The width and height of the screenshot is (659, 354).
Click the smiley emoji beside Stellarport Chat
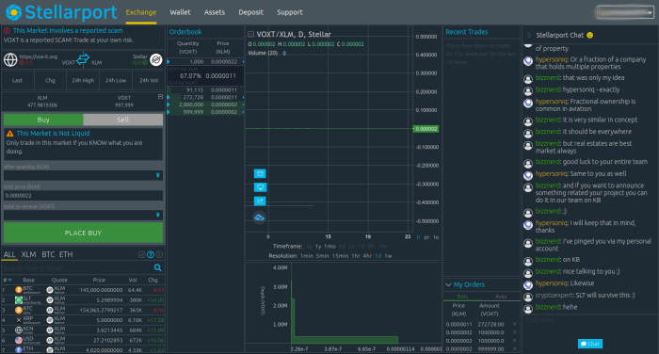click(x=589, y=36)
